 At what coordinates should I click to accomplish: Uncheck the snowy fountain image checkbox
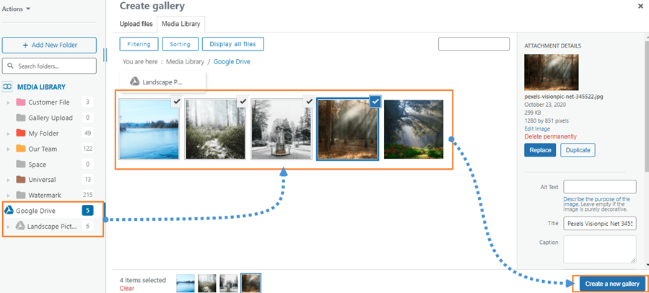point(309,102)
